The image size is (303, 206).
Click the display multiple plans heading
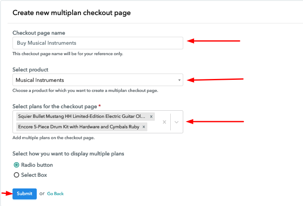point(68,154)
